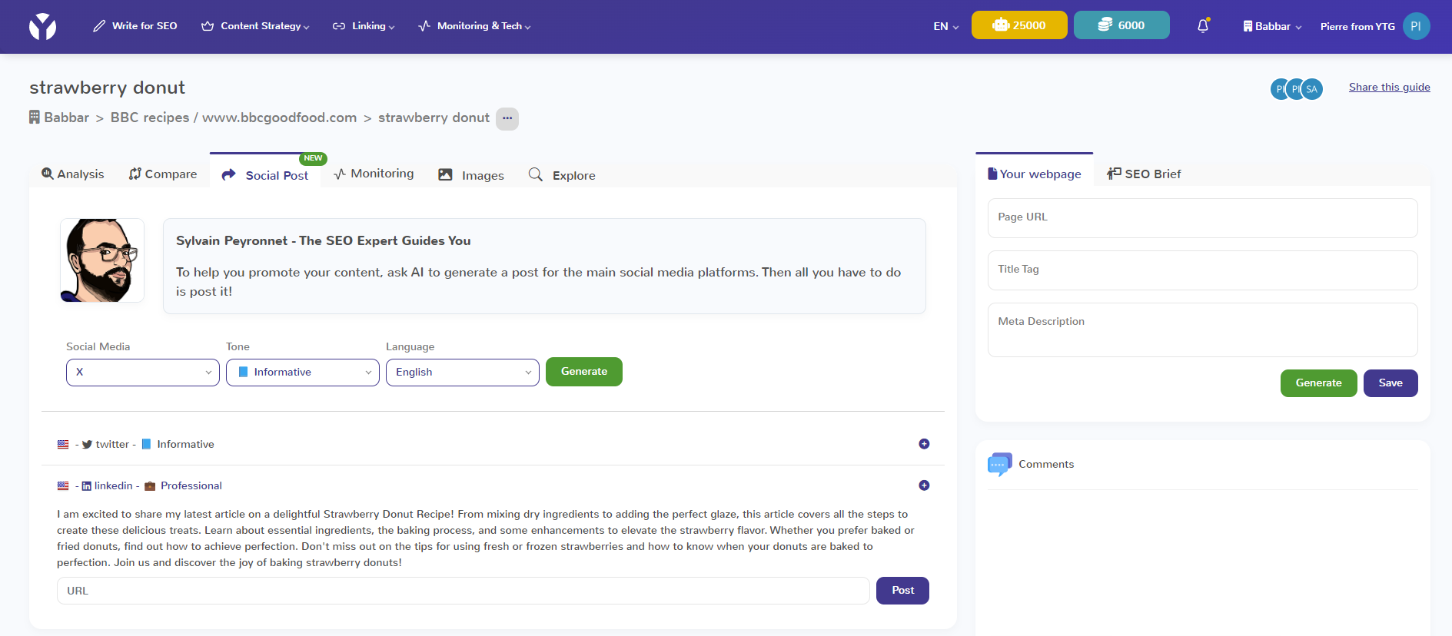The width and height of the screenshot is (1452, 636).
Task: Click the Monitoring & Tech pulse icon
Action: tap(424, 26)
